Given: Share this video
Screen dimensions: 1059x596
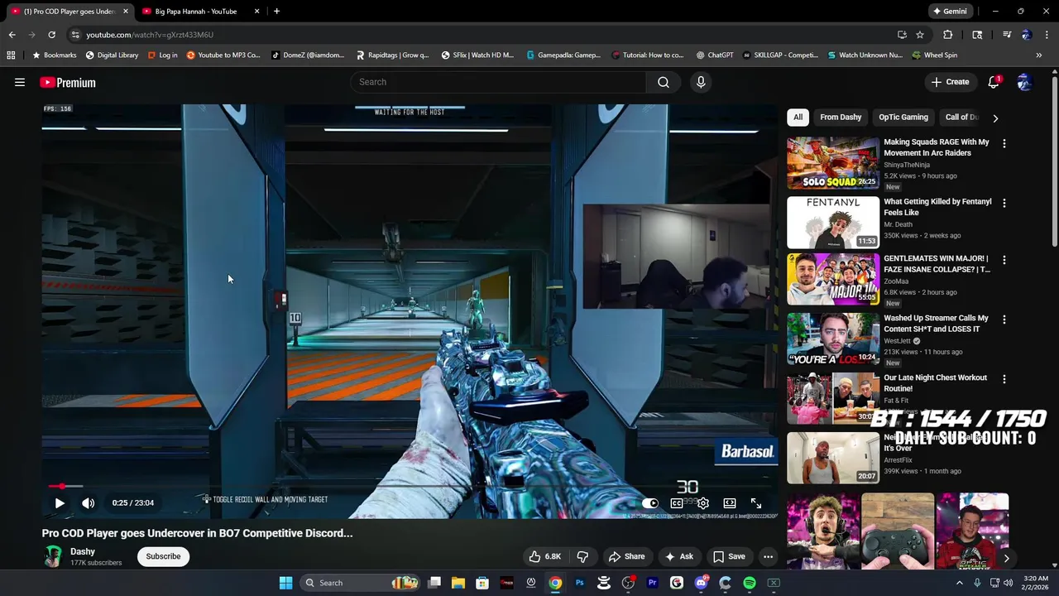Looking at the screenshot, I should coord(626,556).
